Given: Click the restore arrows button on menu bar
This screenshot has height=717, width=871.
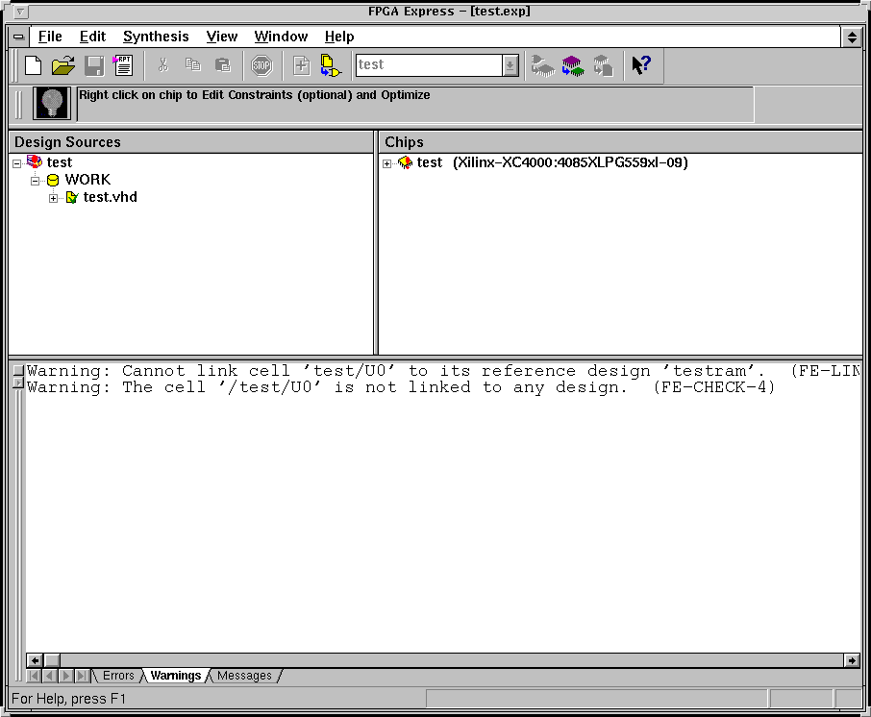Looking at the screenshot, I should click(x=852, y=37).
